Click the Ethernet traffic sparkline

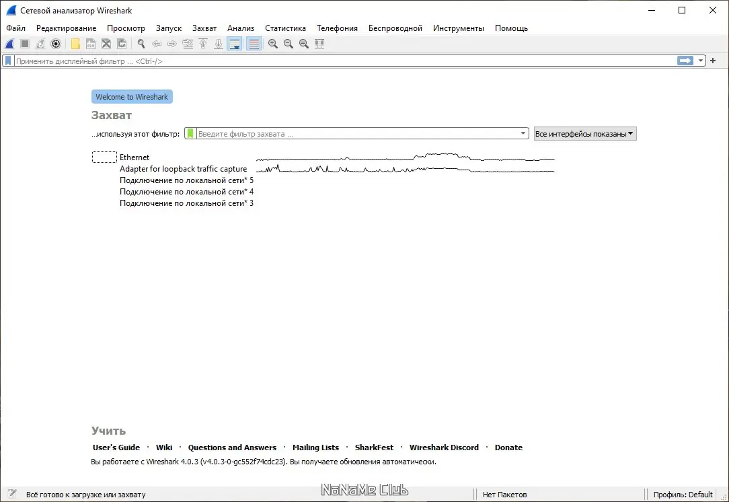point(406,157)
